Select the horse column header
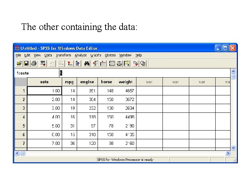The width and height of the screenshot is (250, 188). pos(107,82)
